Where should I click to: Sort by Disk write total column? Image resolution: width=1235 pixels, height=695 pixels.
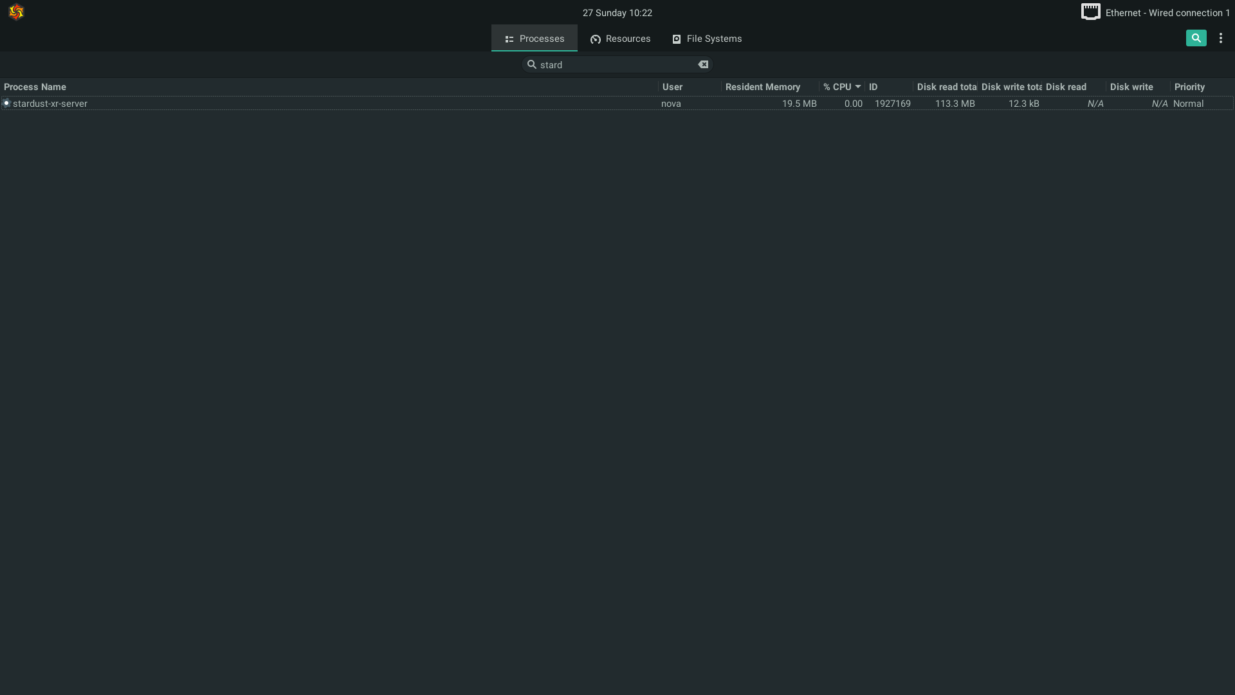pos(1011,87)
